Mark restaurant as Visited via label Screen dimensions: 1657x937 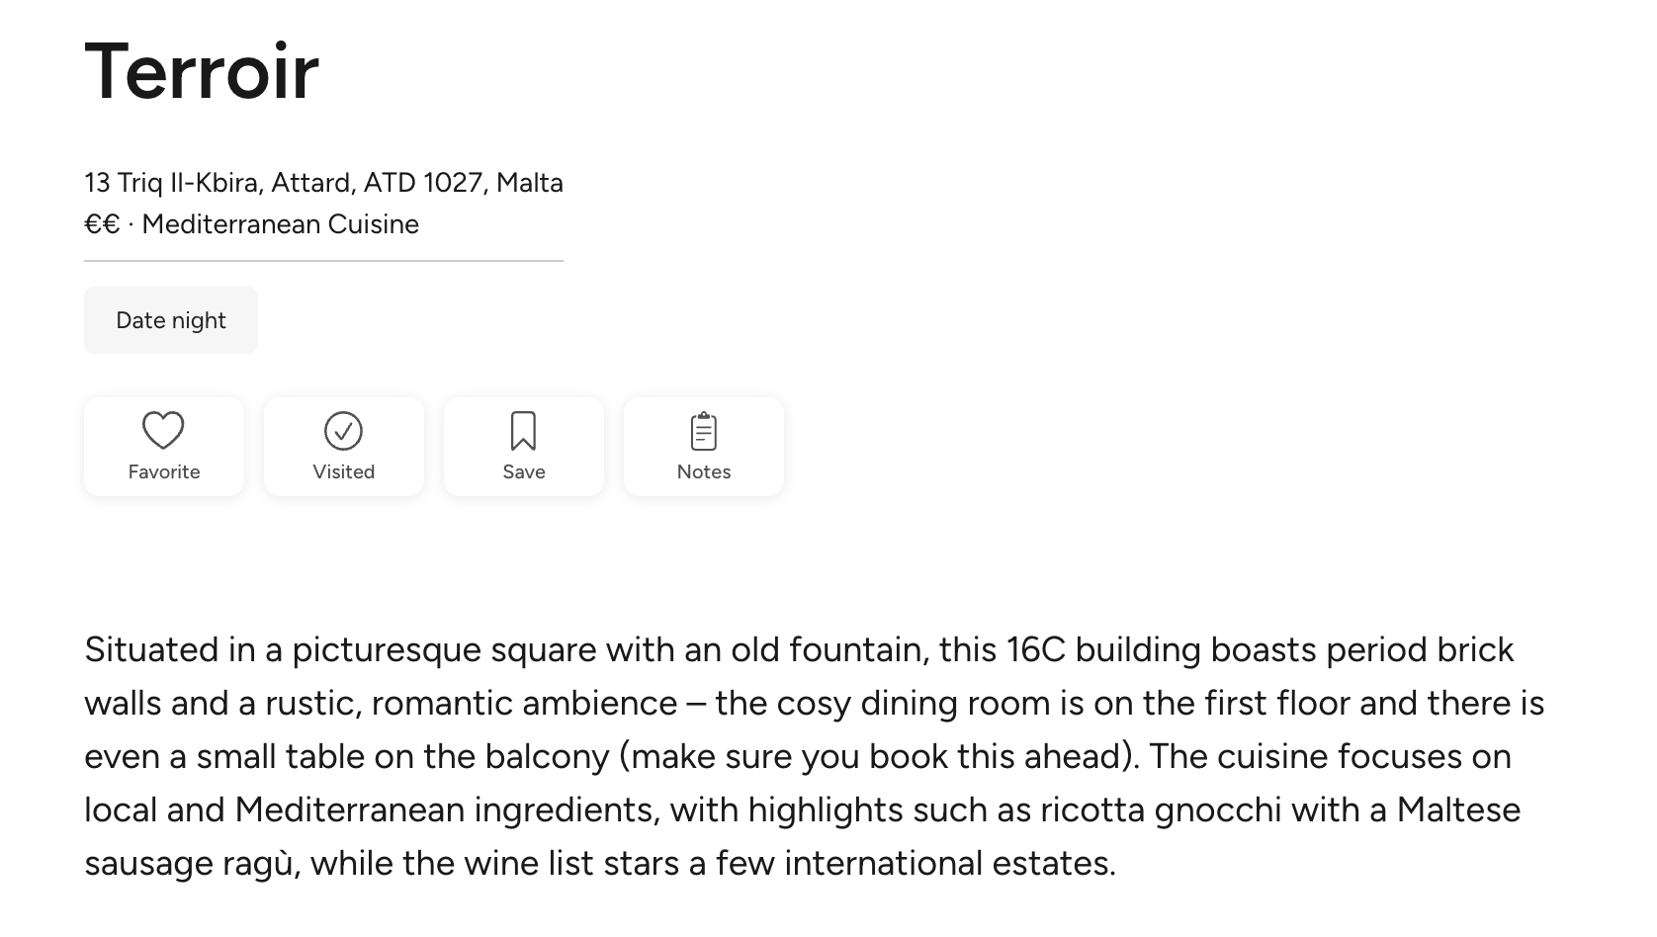coord(343,472)
